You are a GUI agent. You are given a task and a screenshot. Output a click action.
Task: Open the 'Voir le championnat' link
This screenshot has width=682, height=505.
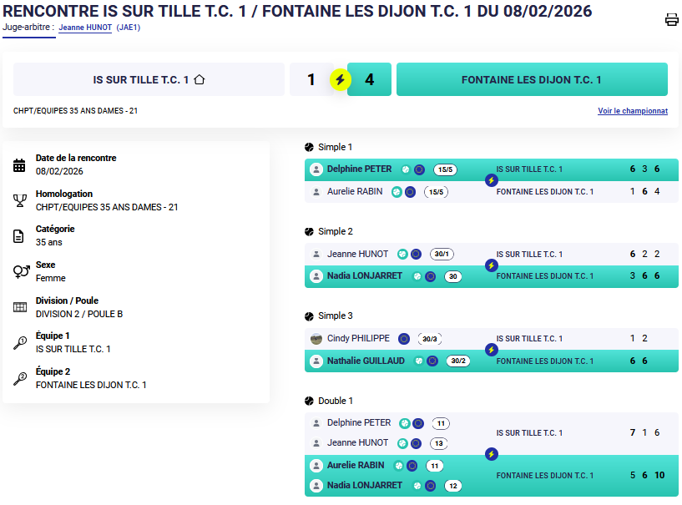click(x=632, y=111)
